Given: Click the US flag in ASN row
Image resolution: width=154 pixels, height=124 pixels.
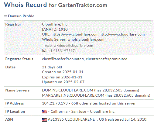Looking at the screenshot, I should [x=44, y=120].
